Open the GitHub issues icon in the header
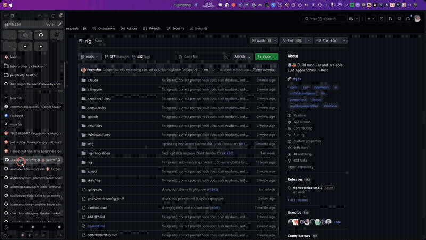Screen dimensions: 426x240 pyautogui.click(x=381, y=19)
